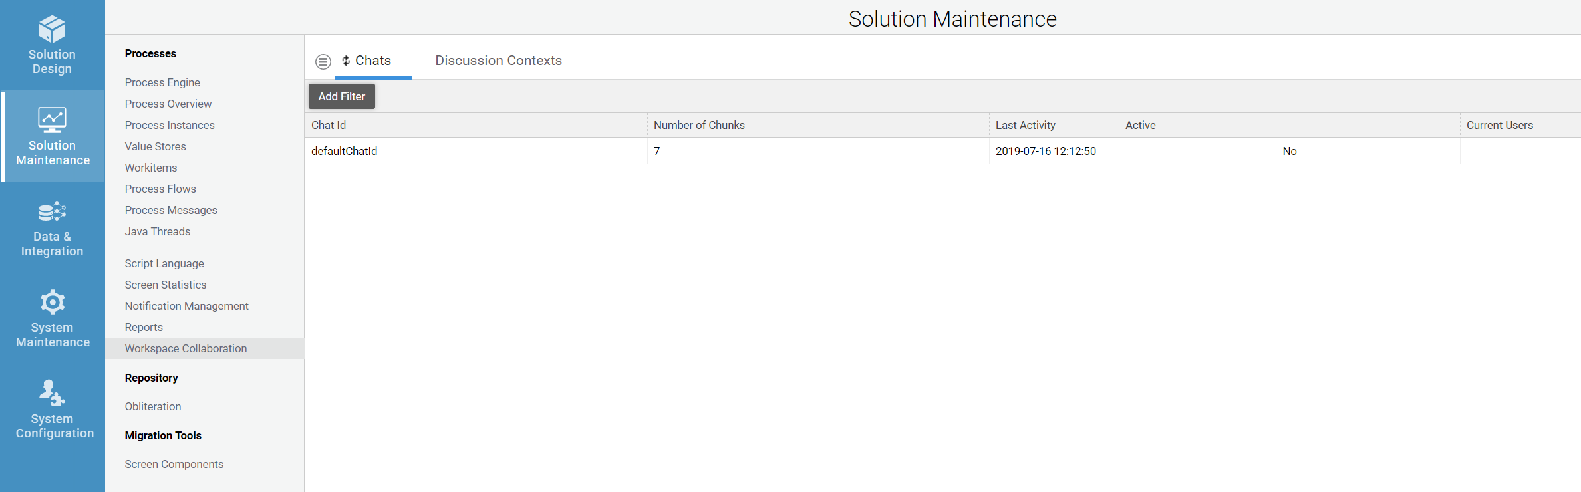
Task: Sort by the Last Activity column header
Action: coord(1025,125)
